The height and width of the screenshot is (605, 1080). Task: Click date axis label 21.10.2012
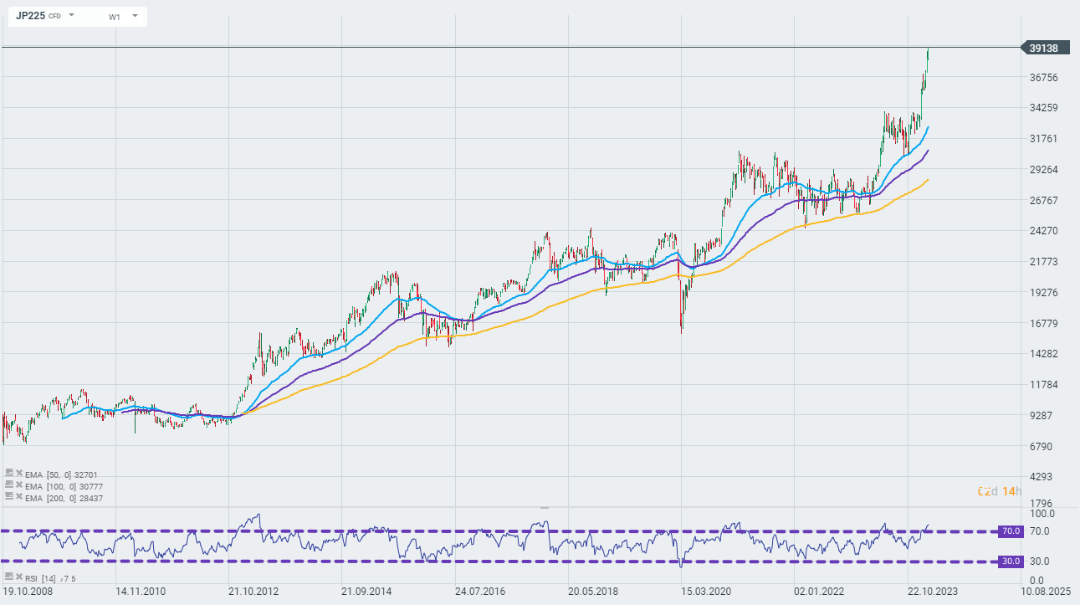click(x=253, y=592)
